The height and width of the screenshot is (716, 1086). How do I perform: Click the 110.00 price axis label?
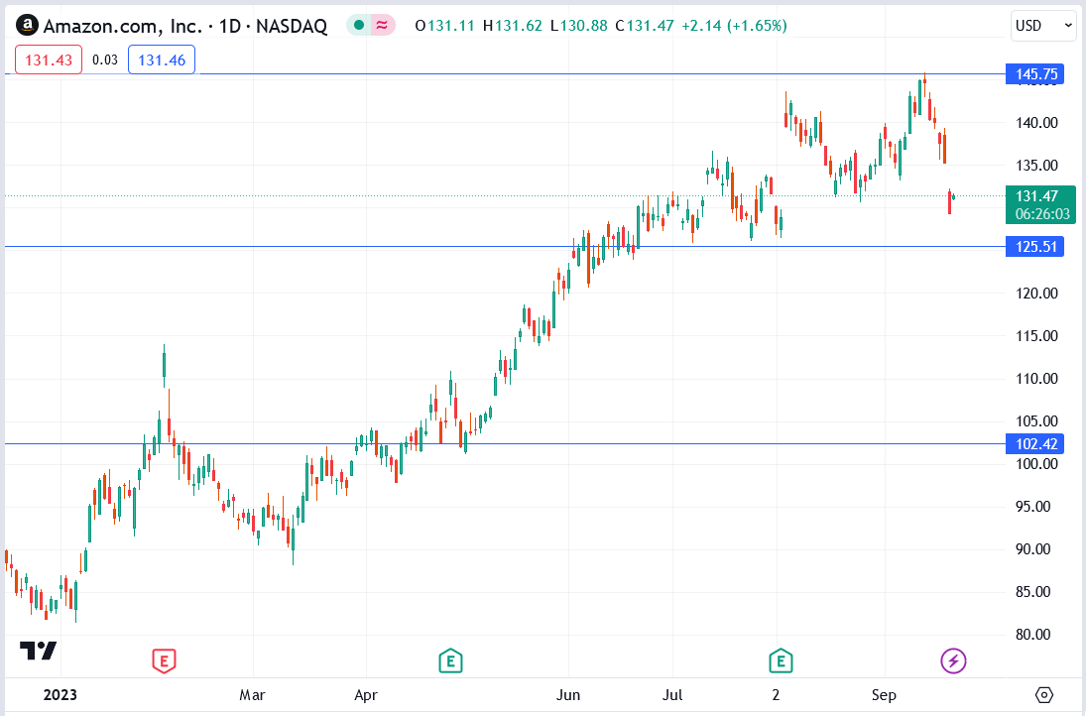(x=1036, y=378)
